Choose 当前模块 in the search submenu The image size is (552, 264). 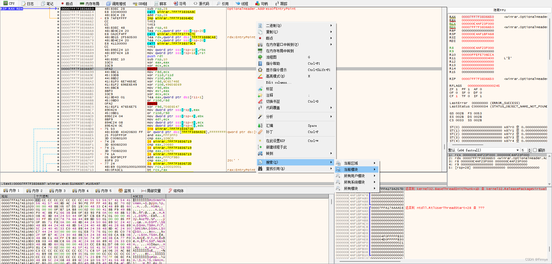click(357, 169)
